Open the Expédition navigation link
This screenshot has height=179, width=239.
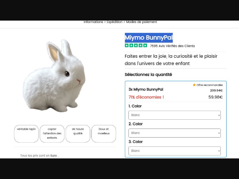[114, 22]
